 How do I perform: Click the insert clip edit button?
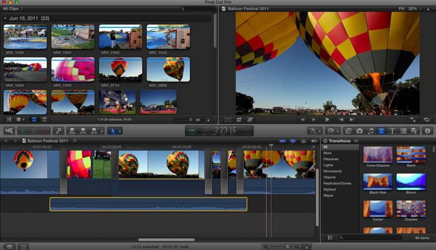click(x=83, y=131)
